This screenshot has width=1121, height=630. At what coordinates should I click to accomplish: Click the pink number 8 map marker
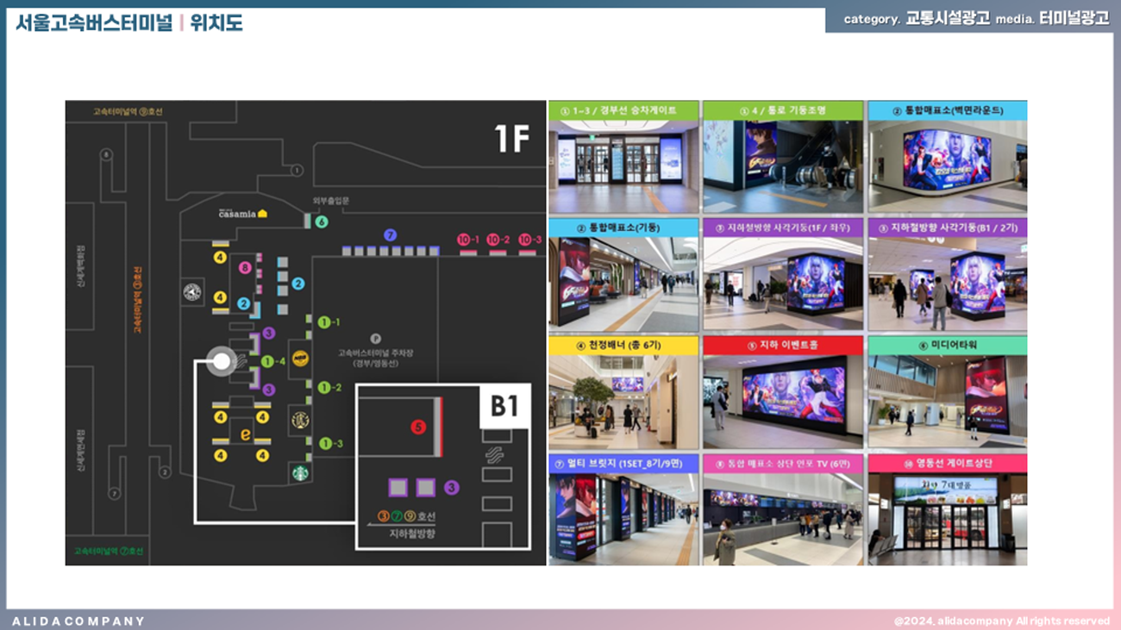point(245,268)
